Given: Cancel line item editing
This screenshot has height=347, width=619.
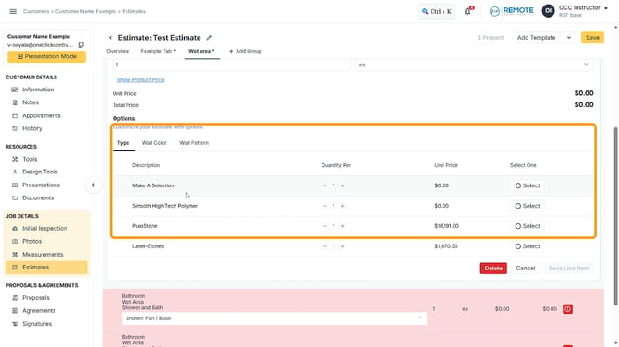Looking at the screenshot, I should click(525, 269).
